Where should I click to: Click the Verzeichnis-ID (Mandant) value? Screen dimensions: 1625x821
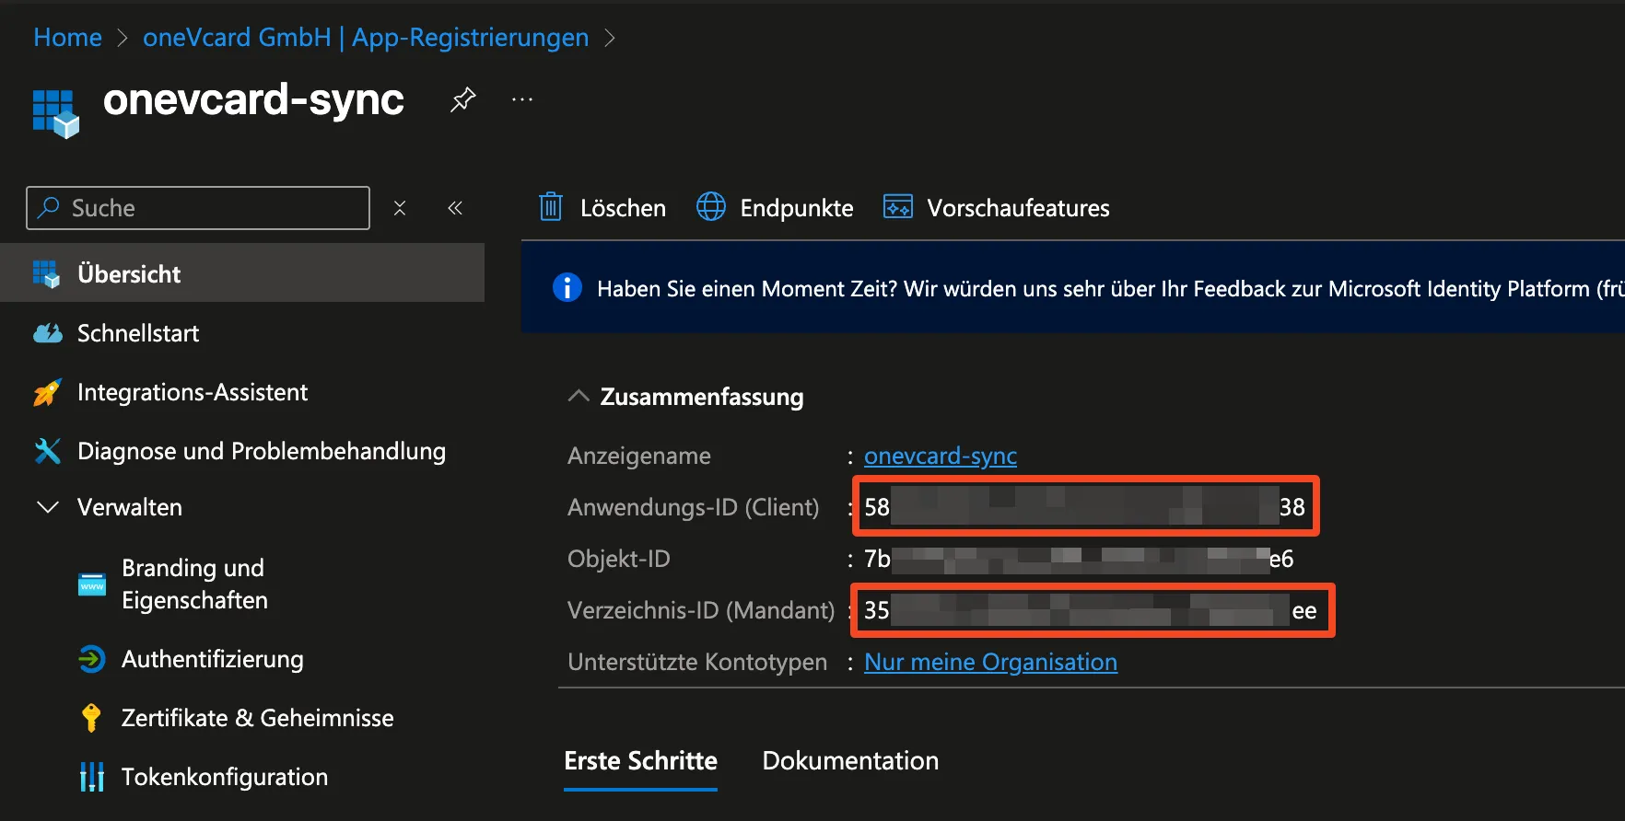coord(1090,610)
